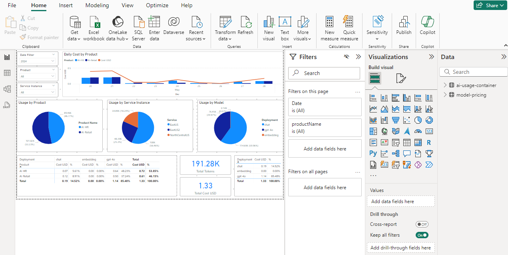The image size is (508, 255).
Task: Open the File menu
Action: [x=12, y=6]
